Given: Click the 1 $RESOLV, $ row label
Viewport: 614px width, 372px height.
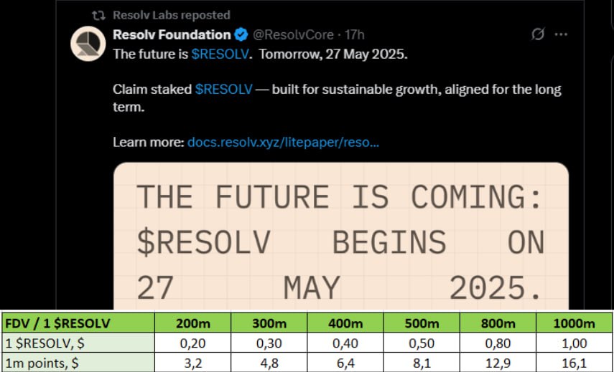Looking at the screenshot, I should click(78, 343).
